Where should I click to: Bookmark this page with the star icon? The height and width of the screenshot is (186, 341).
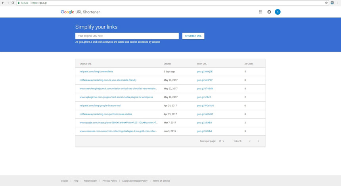[x=326, y=3]
